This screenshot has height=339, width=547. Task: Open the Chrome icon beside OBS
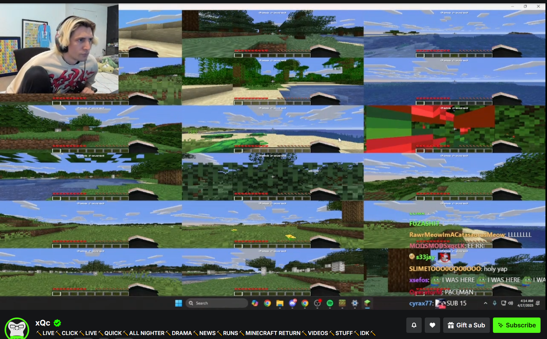[x=305, y=303]
